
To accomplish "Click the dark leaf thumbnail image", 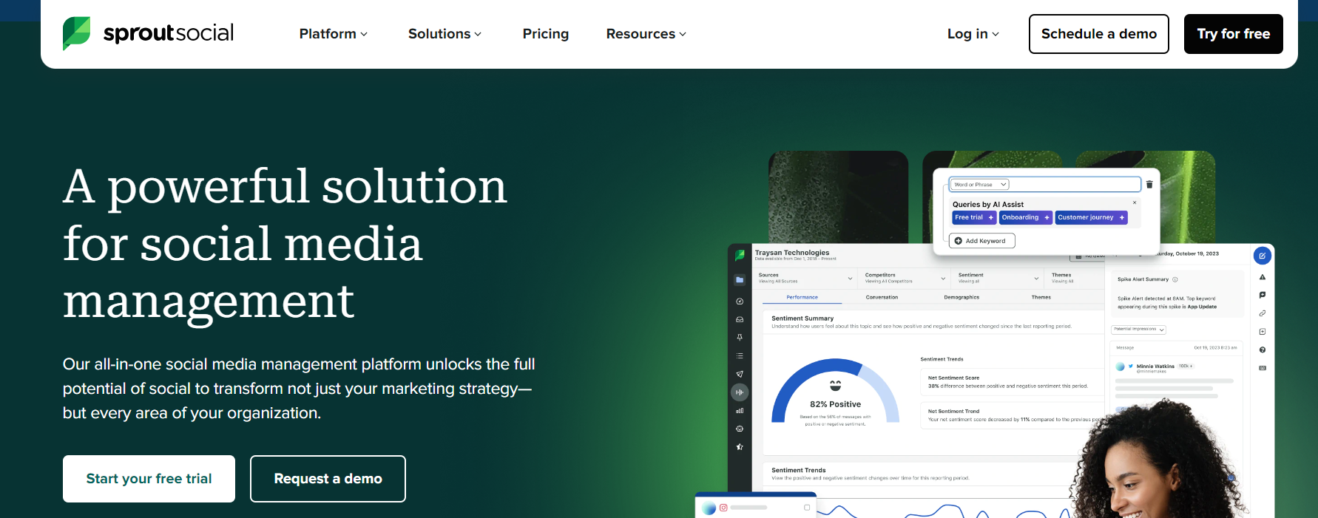I will click(838, 197).
